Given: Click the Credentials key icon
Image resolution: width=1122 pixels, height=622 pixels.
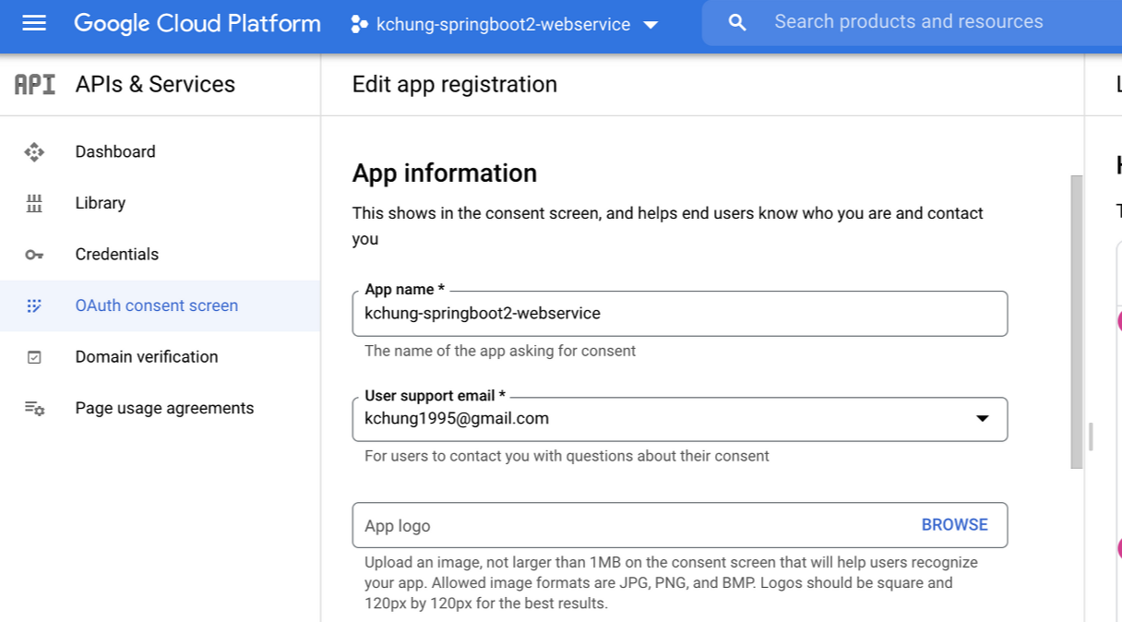Looking at the screenshot, I should click(34, 255).
